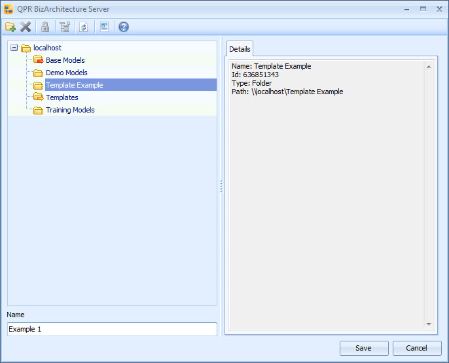Select the localhost root folder
This screenshot has height=363, width=449.
pyautogui.click(x=46, y=48)
